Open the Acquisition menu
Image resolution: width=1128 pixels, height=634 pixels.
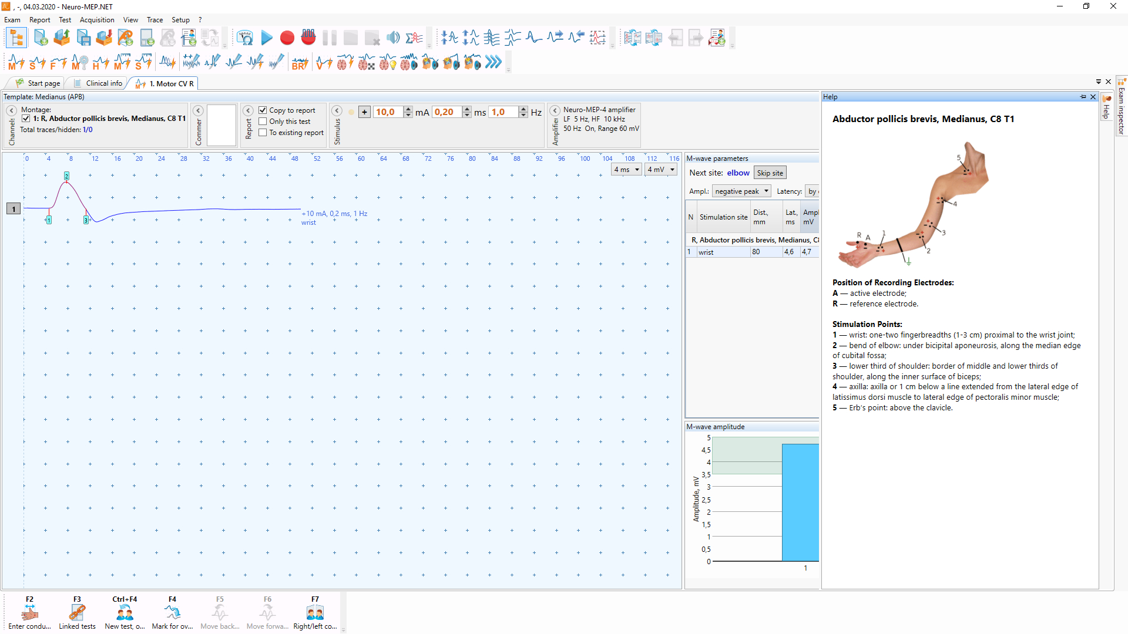97,20
